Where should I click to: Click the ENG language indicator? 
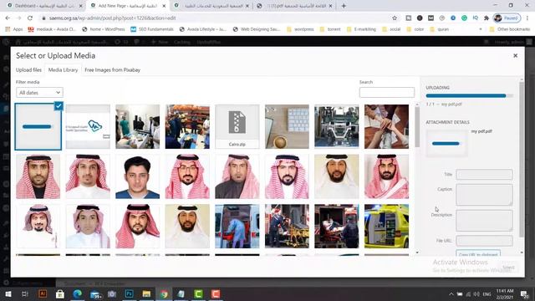click(x=487, y=293)
